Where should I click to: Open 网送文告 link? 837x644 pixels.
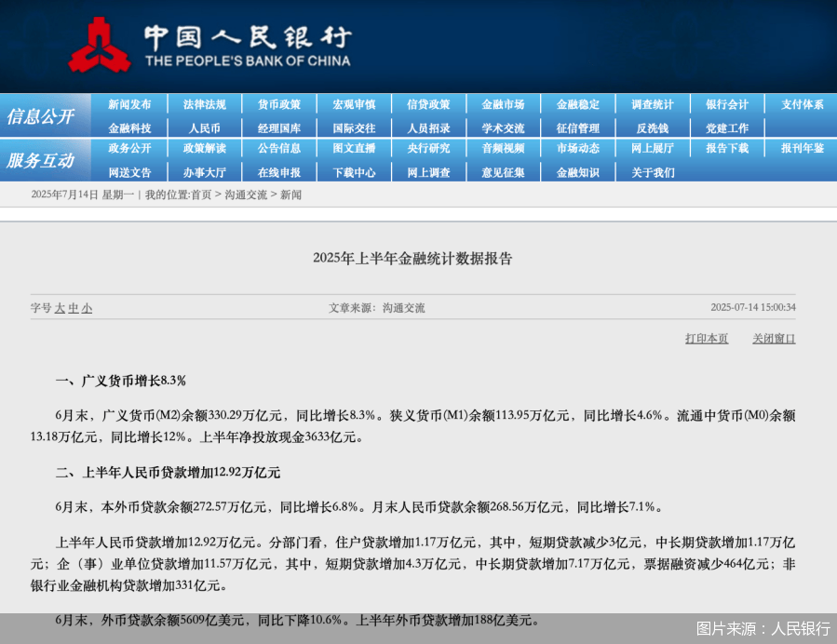[x=129, y=173]
